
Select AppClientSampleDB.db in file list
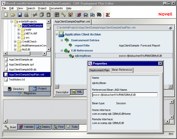tap(22, 69)
